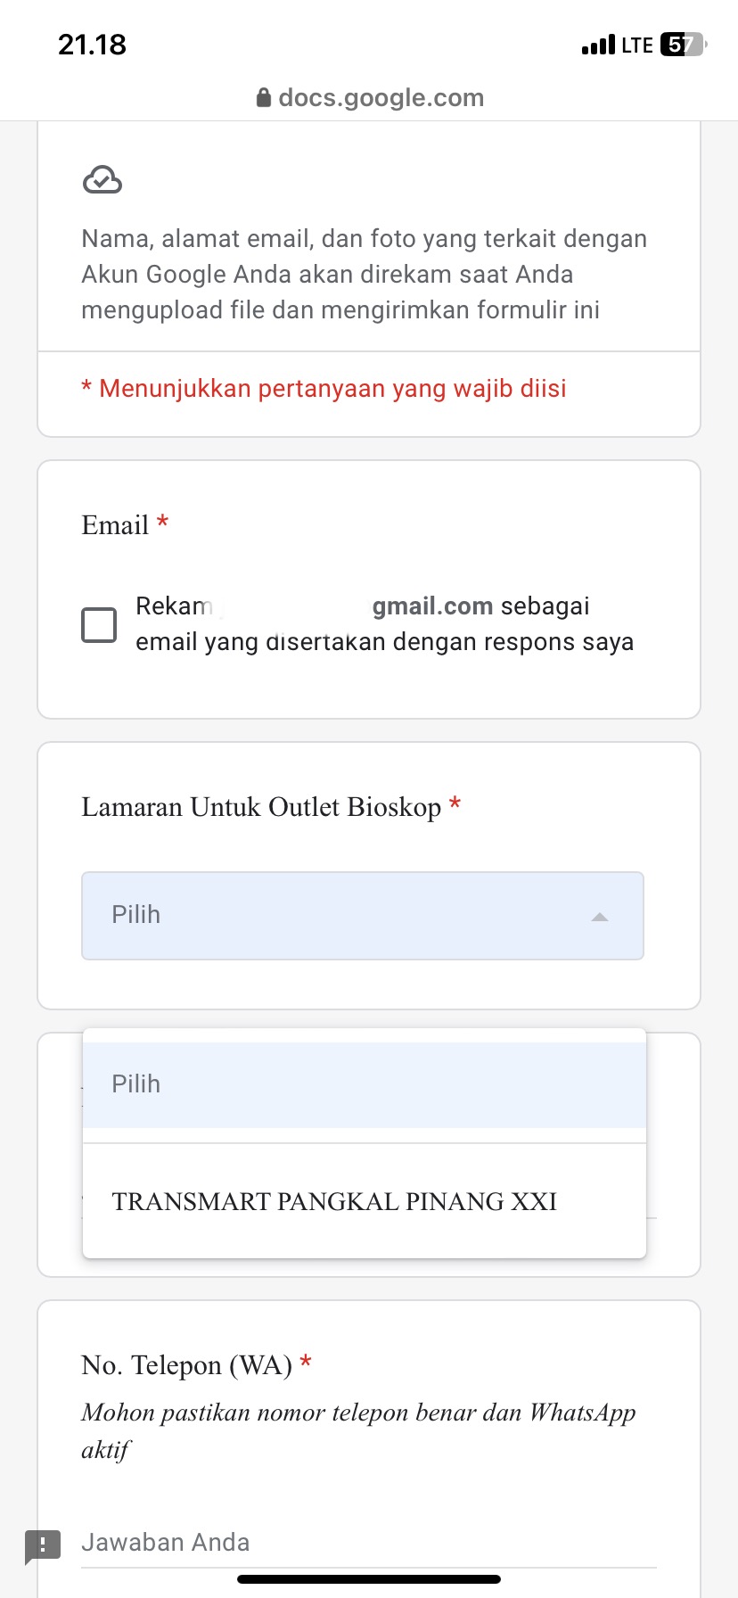Tap the battery indicator icon

(683, 45)
